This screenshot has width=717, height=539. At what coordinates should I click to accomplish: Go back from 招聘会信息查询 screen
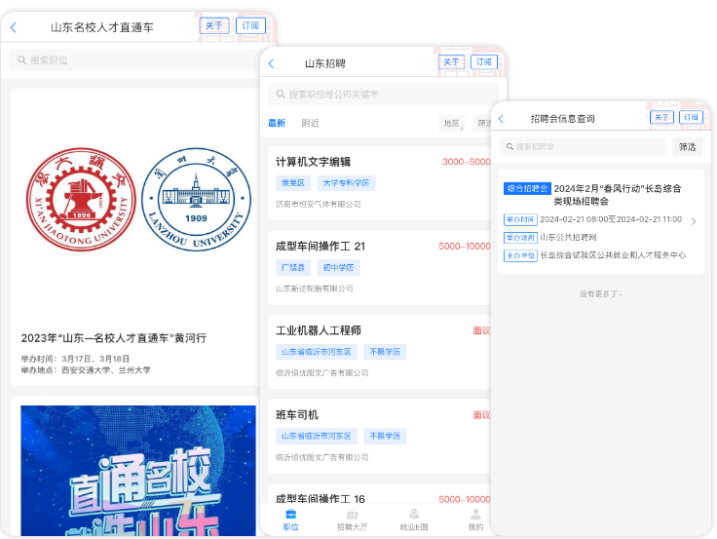(501, 119)
